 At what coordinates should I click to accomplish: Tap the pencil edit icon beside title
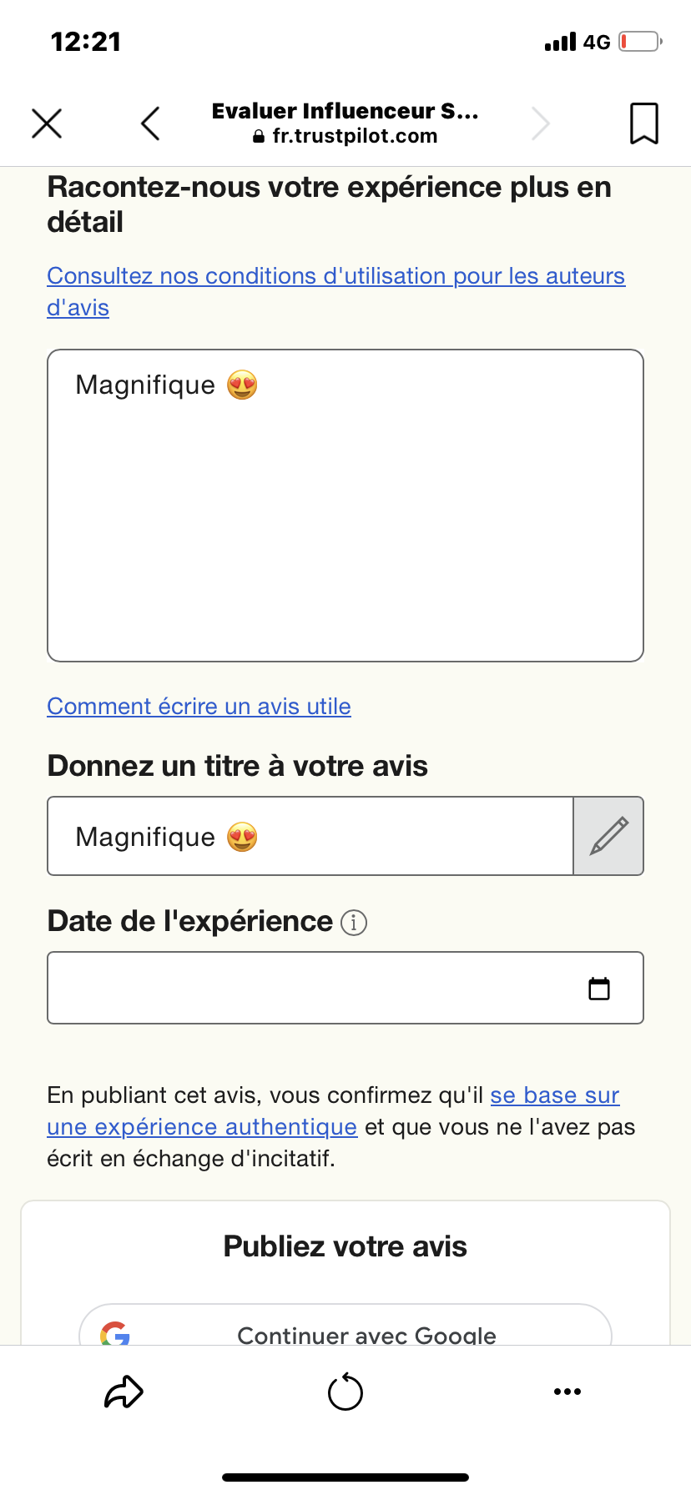click(608, 836)
